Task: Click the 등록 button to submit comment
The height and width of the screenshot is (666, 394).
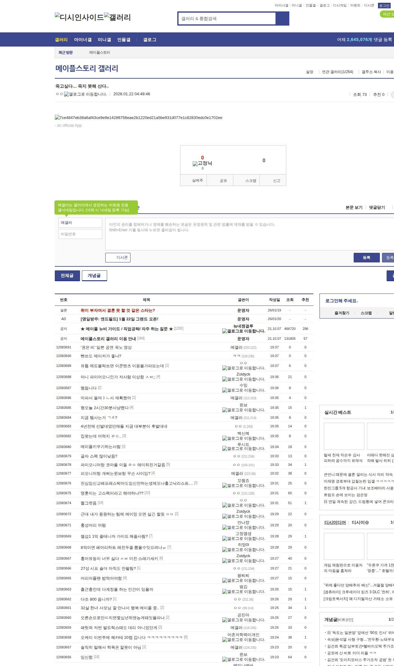Action: [x=366, y=257]
